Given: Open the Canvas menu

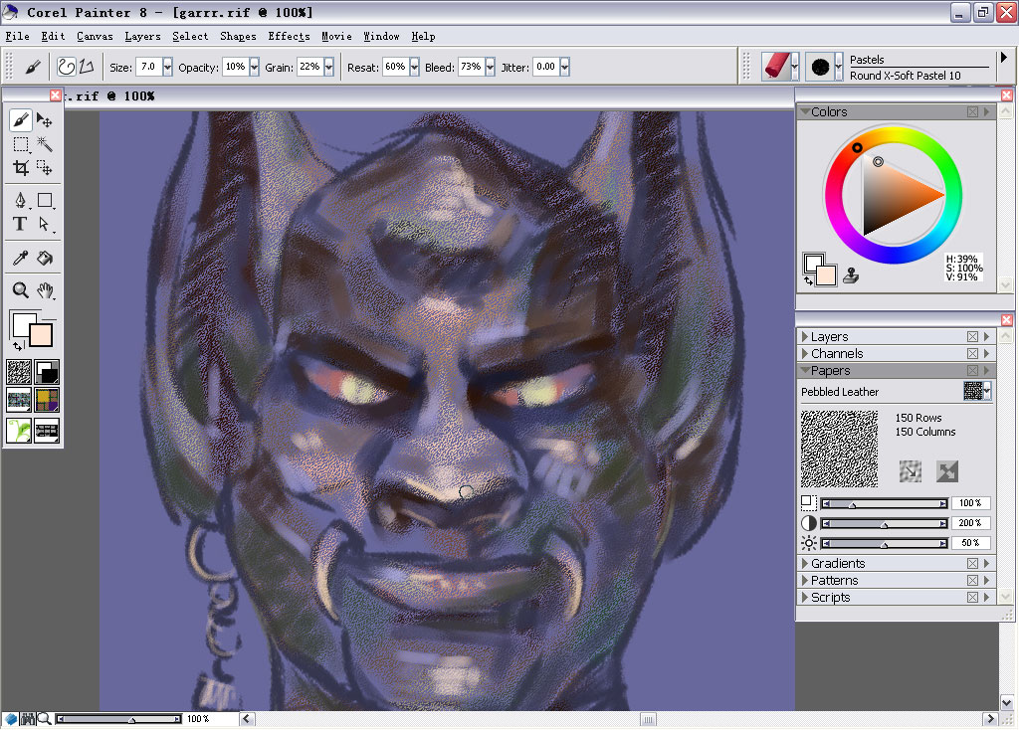Looking at the screenshot, I should pos(95,37).
